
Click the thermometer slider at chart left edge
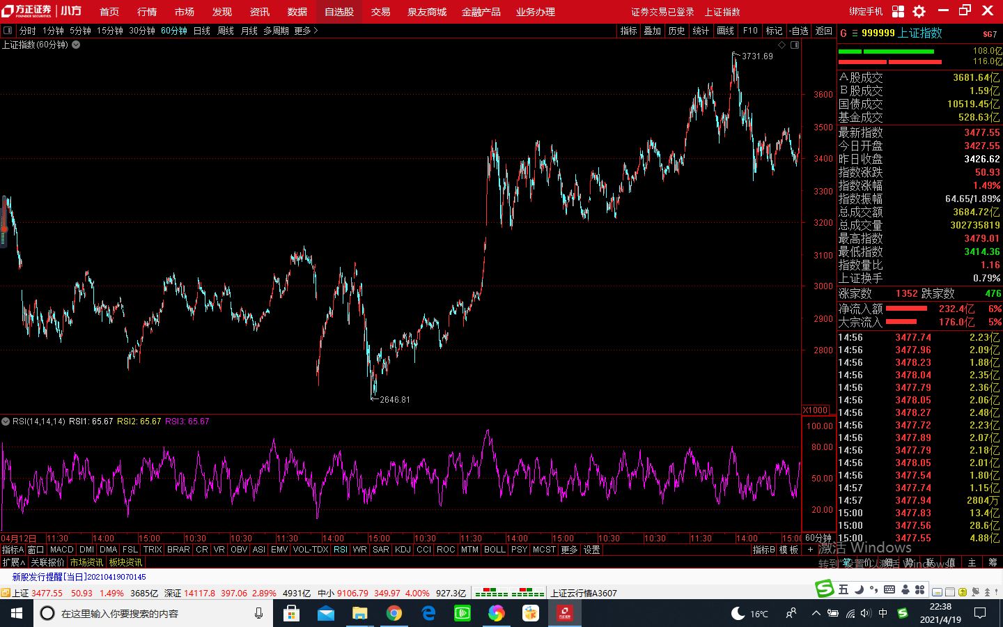point(4,222)
